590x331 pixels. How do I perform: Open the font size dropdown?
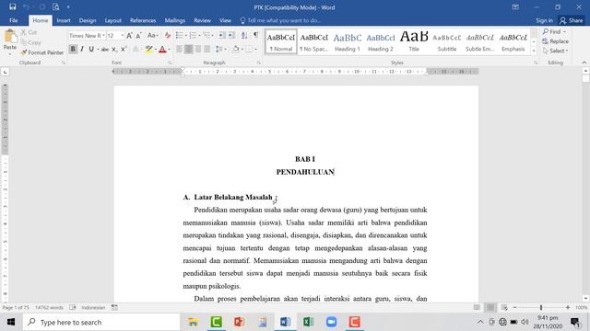[123, 36]
